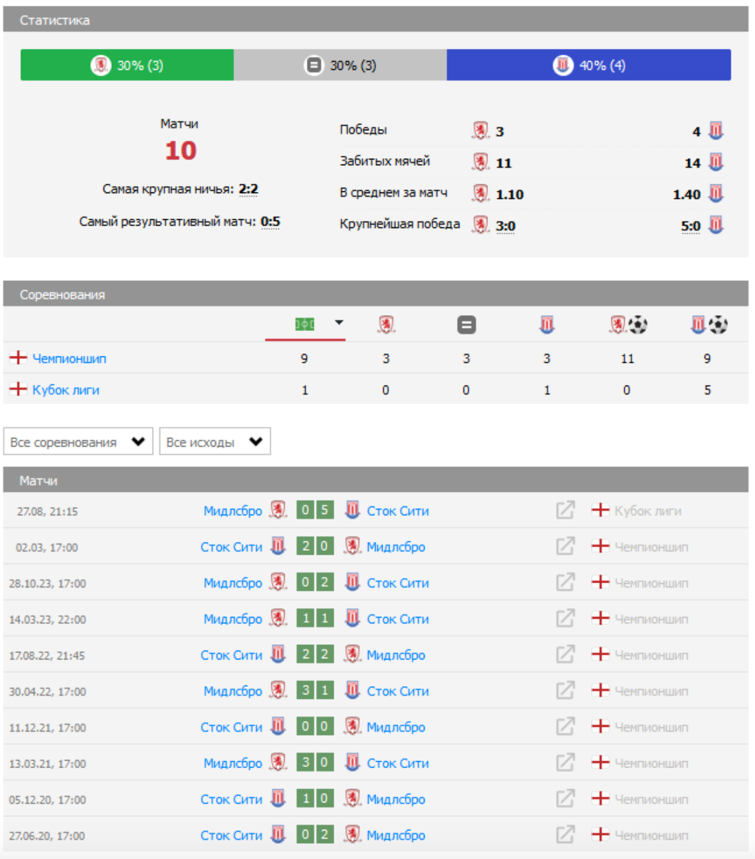Click the green 30% Middlesbrough wins bar

127,65
